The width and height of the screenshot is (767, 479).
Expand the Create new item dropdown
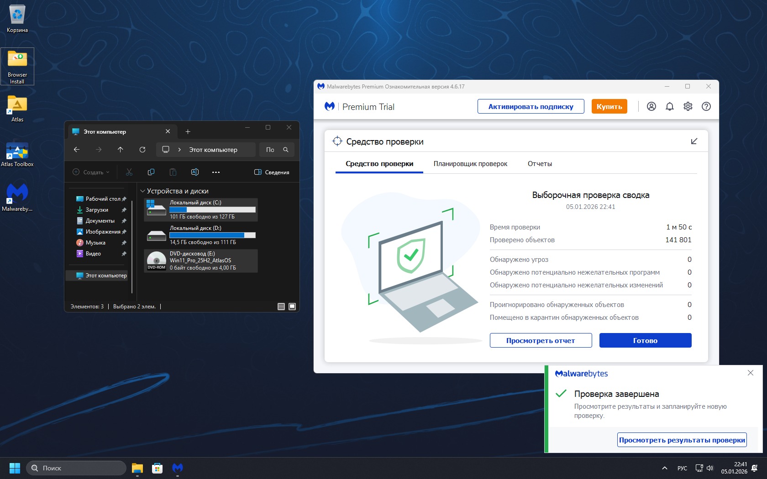[91, 172]
